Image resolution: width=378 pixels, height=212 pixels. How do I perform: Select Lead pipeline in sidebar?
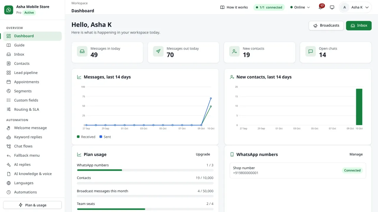(x=32, y=72)
